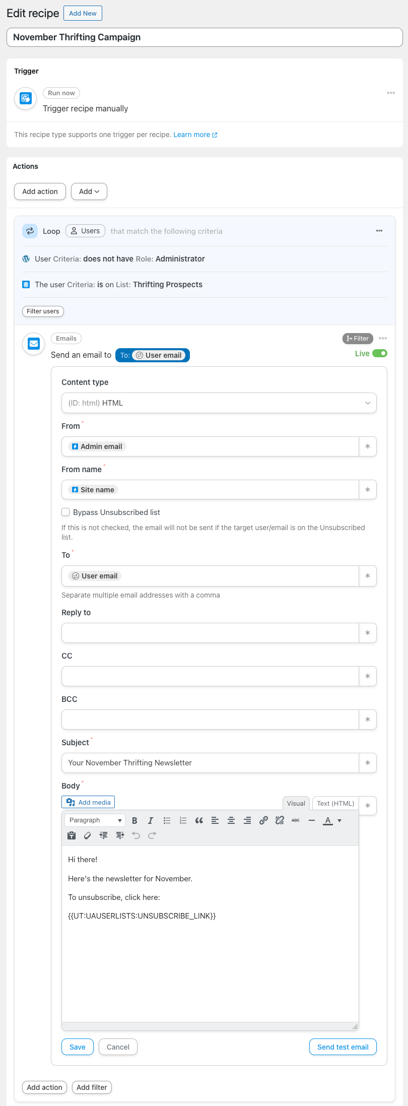Viewport: 408px width, 1106px height.
Task: Toggle bold formatting in body editor
Action: point(134,820)
